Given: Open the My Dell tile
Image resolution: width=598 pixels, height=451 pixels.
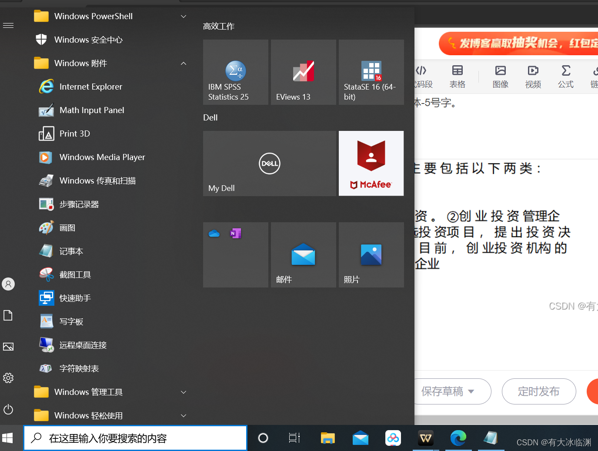Looking at the screenshot, I should click(x=270, y=164).
